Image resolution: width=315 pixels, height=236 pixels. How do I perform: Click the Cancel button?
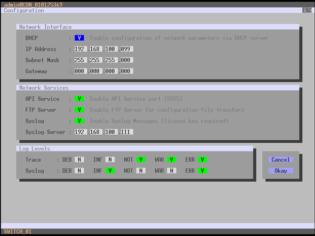point(281,160)
